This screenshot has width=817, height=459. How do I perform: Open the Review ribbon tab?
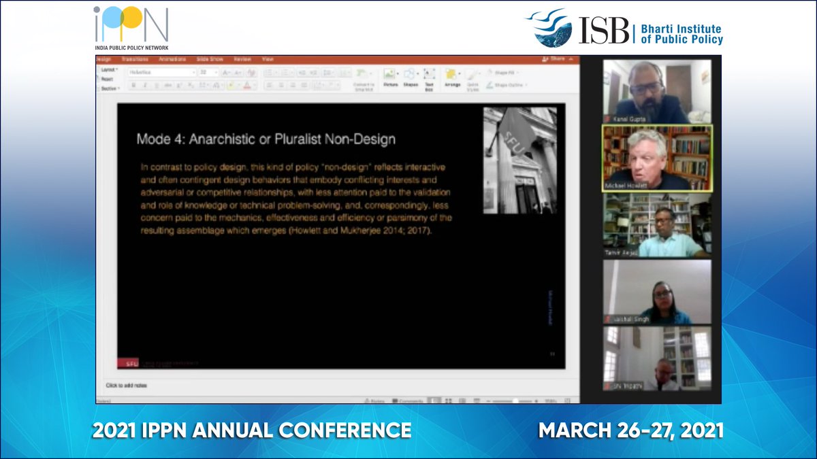pos(242,59)
